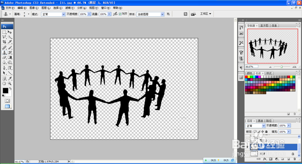This screenshot has width=302, height=164.
Task: Delete layer trash button
Action: point(294,159)
